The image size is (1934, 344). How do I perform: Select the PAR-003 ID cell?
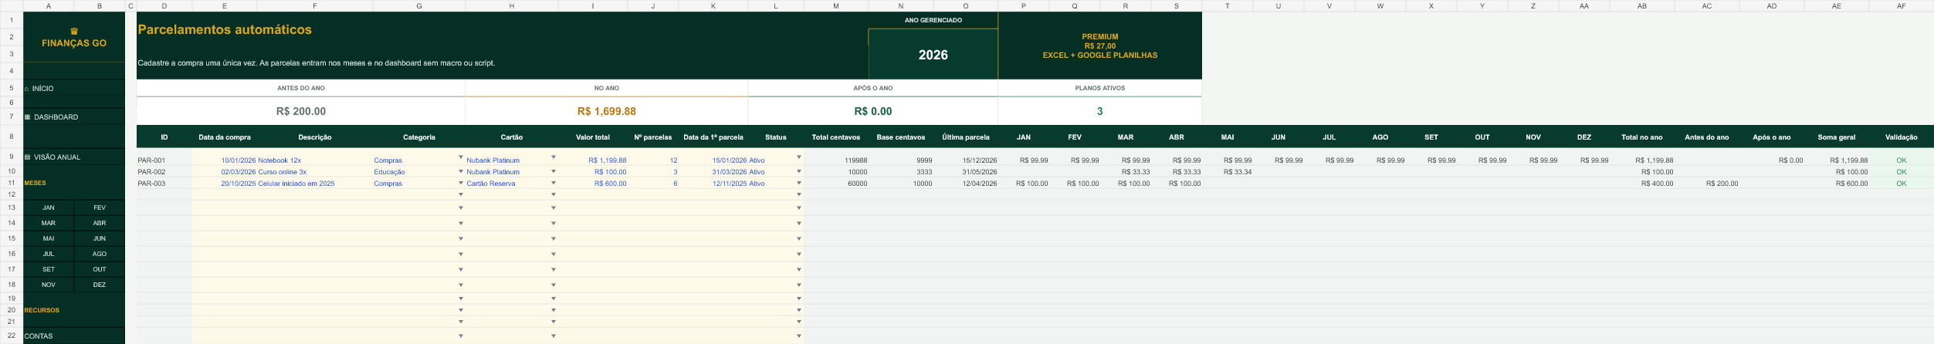click(164, 184)
